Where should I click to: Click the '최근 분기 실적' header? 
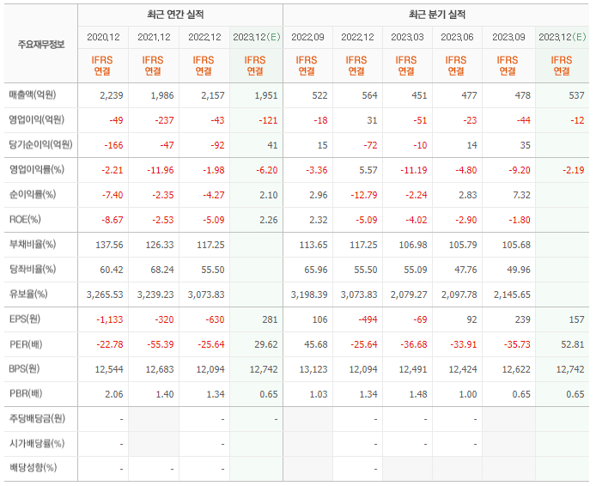(437, 15)
